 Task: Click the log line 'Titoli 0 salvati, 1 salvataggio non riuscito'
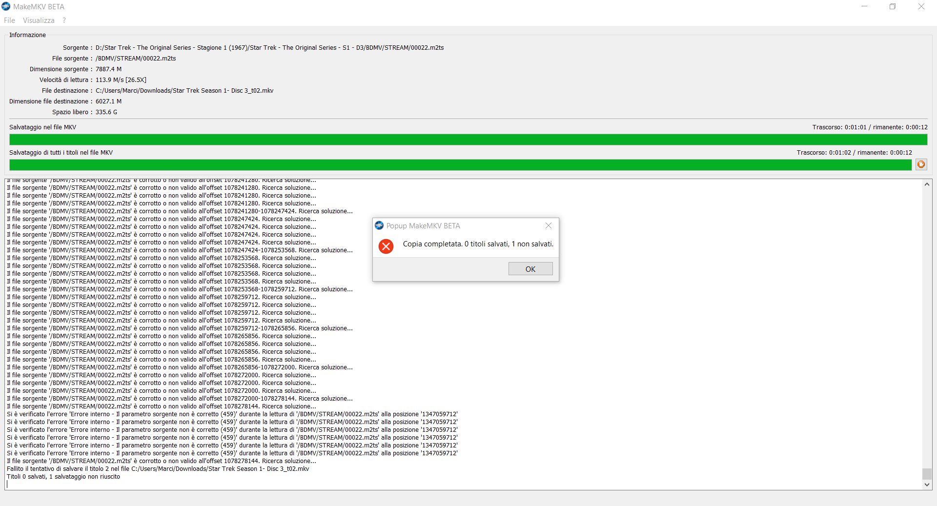point(63,477)
